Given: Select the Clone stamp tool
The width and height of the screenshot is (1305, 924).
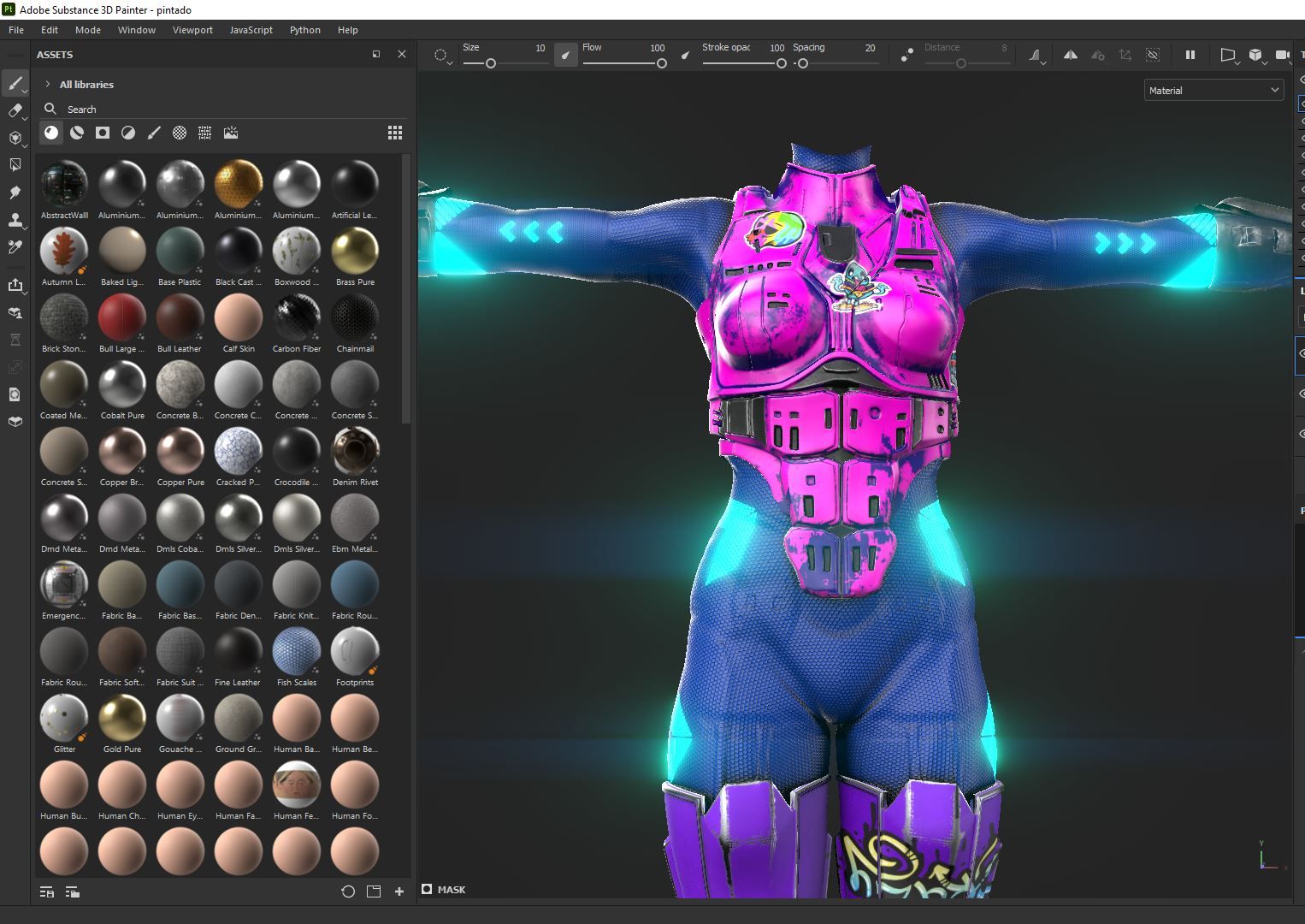Looking at the screenshot, I should [x=15, y=220].
